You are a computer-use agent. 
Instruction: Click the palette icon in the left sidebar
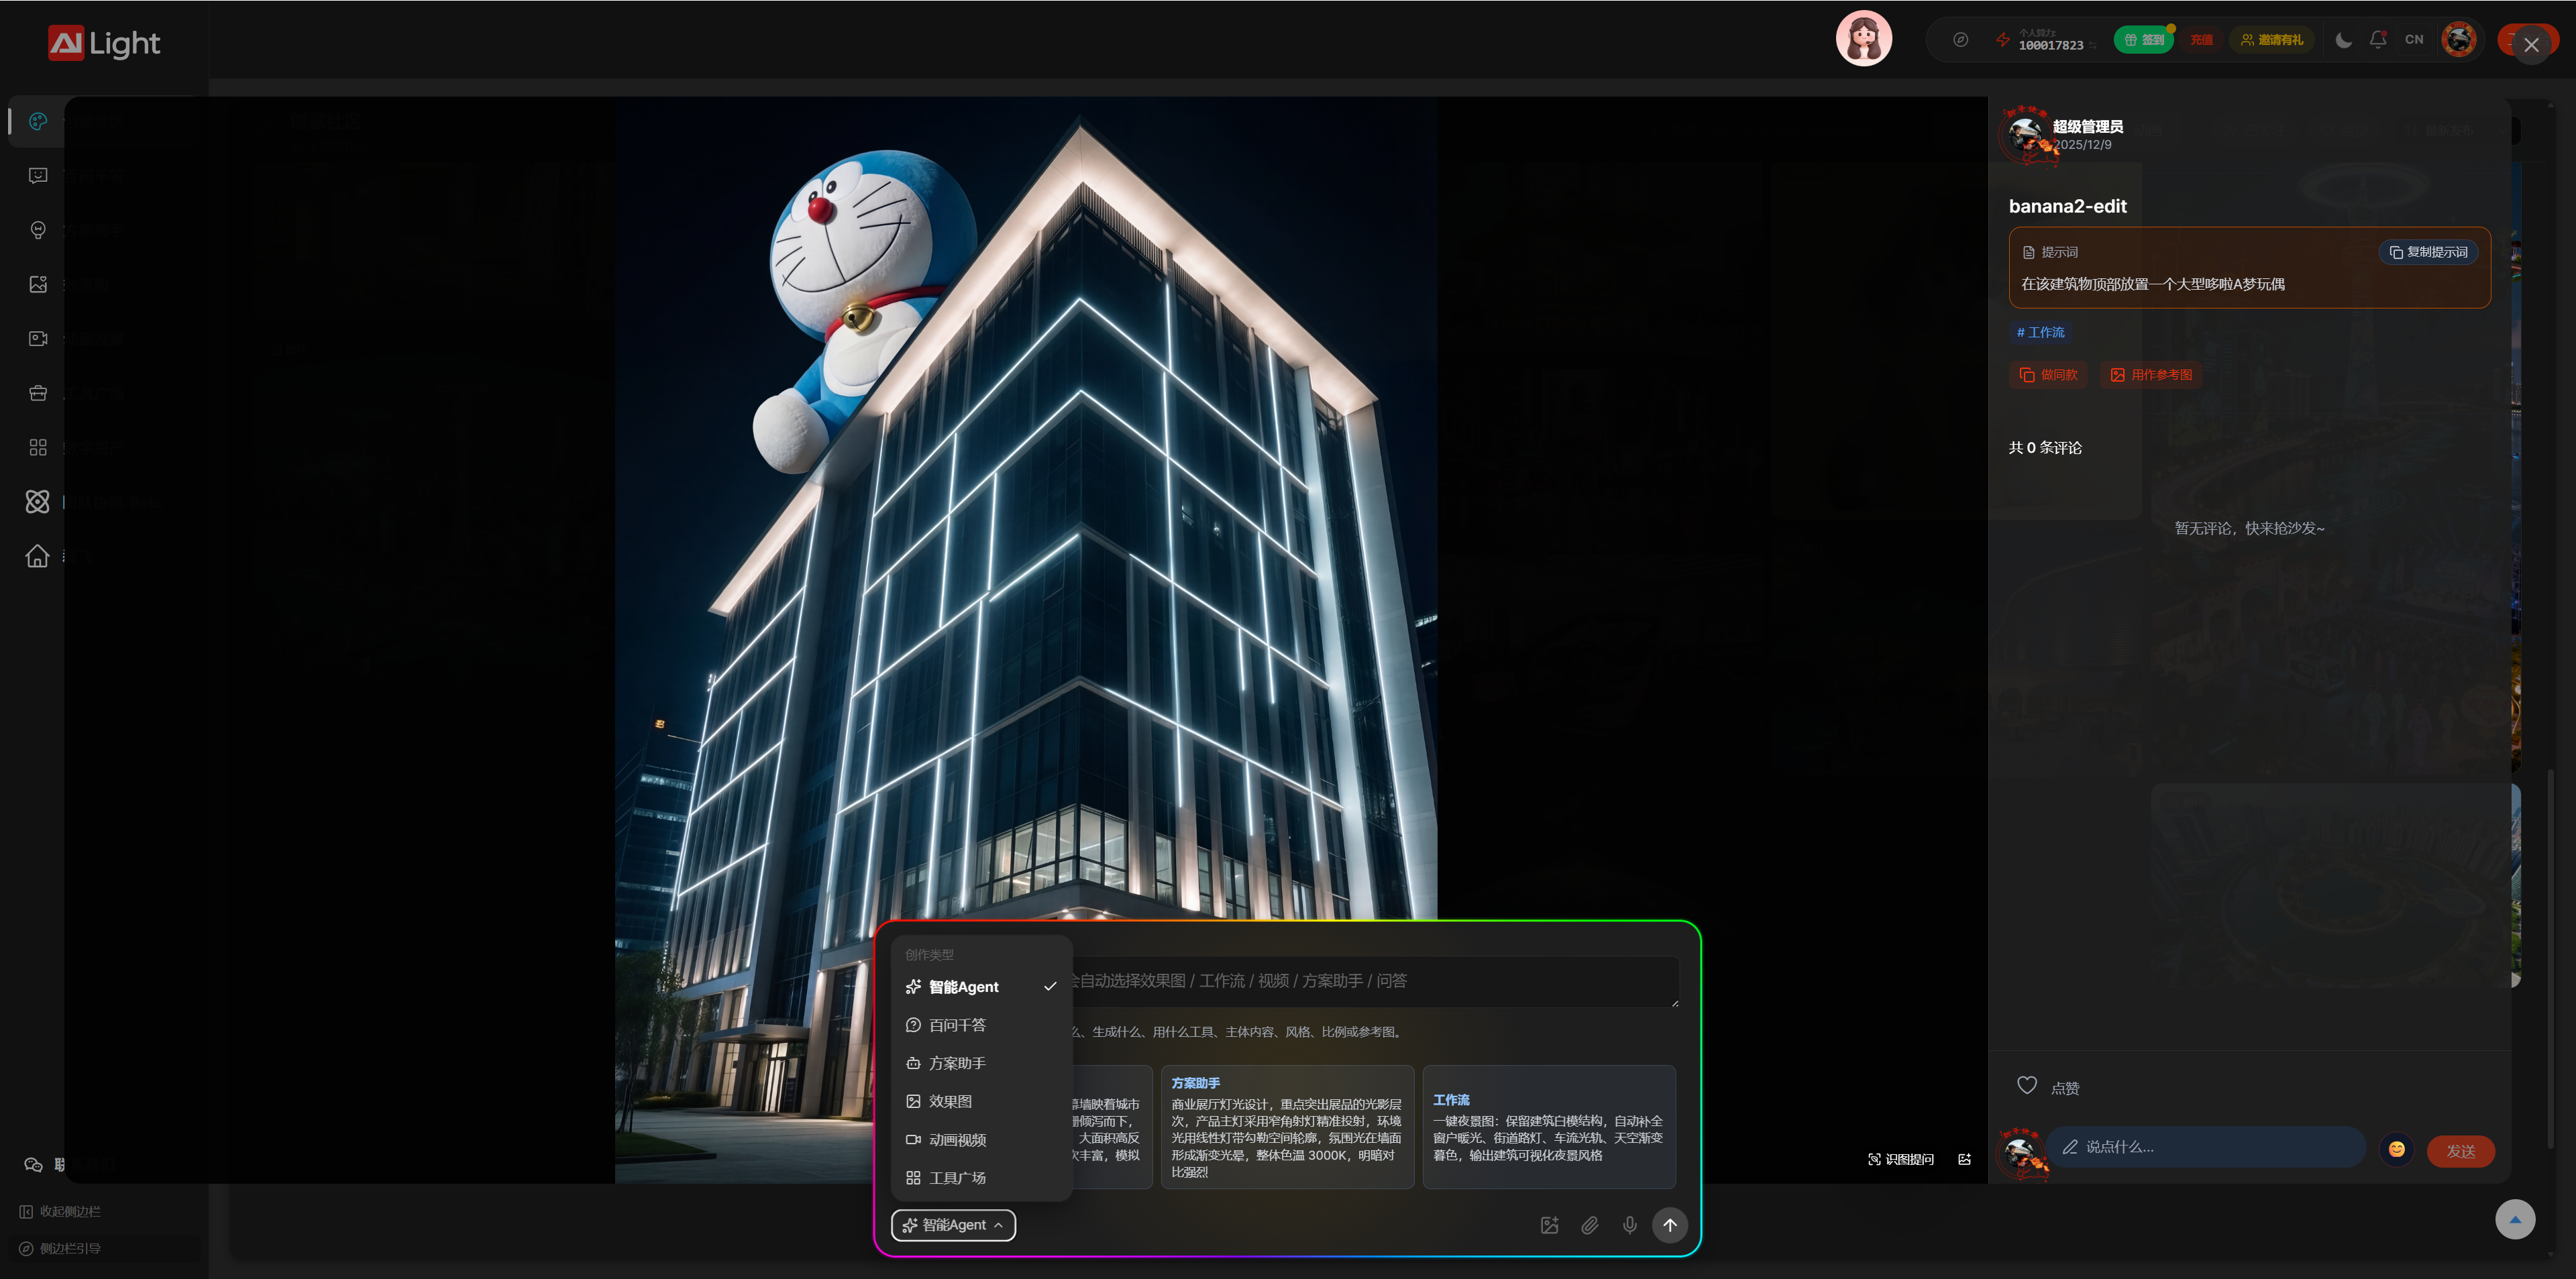click(x=38, y=121)
